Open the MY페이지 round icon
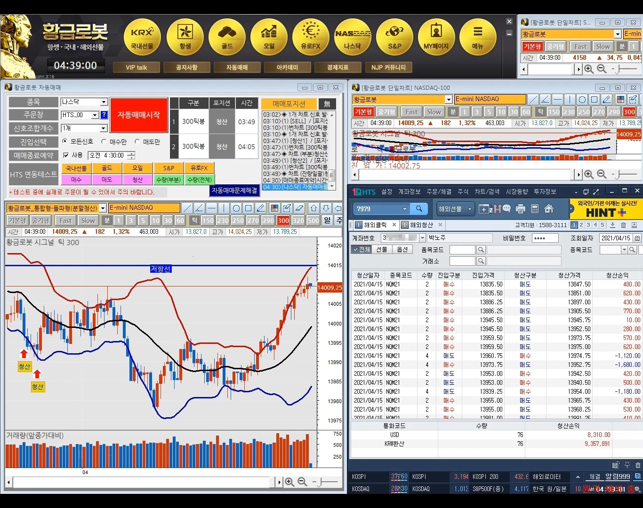This screenshot has width=643, height=508. [436, 37]
